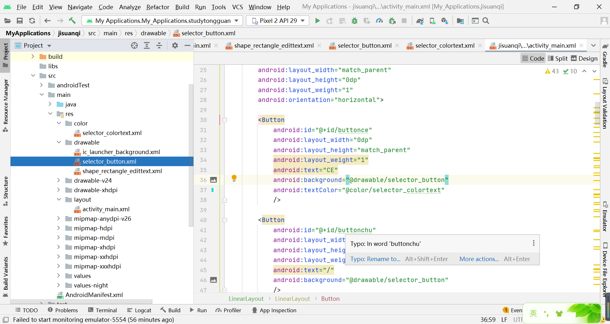610x324 pixels.
Task: Switch editor to Design view
Action: pyautogui.click(x=584, y=58)
